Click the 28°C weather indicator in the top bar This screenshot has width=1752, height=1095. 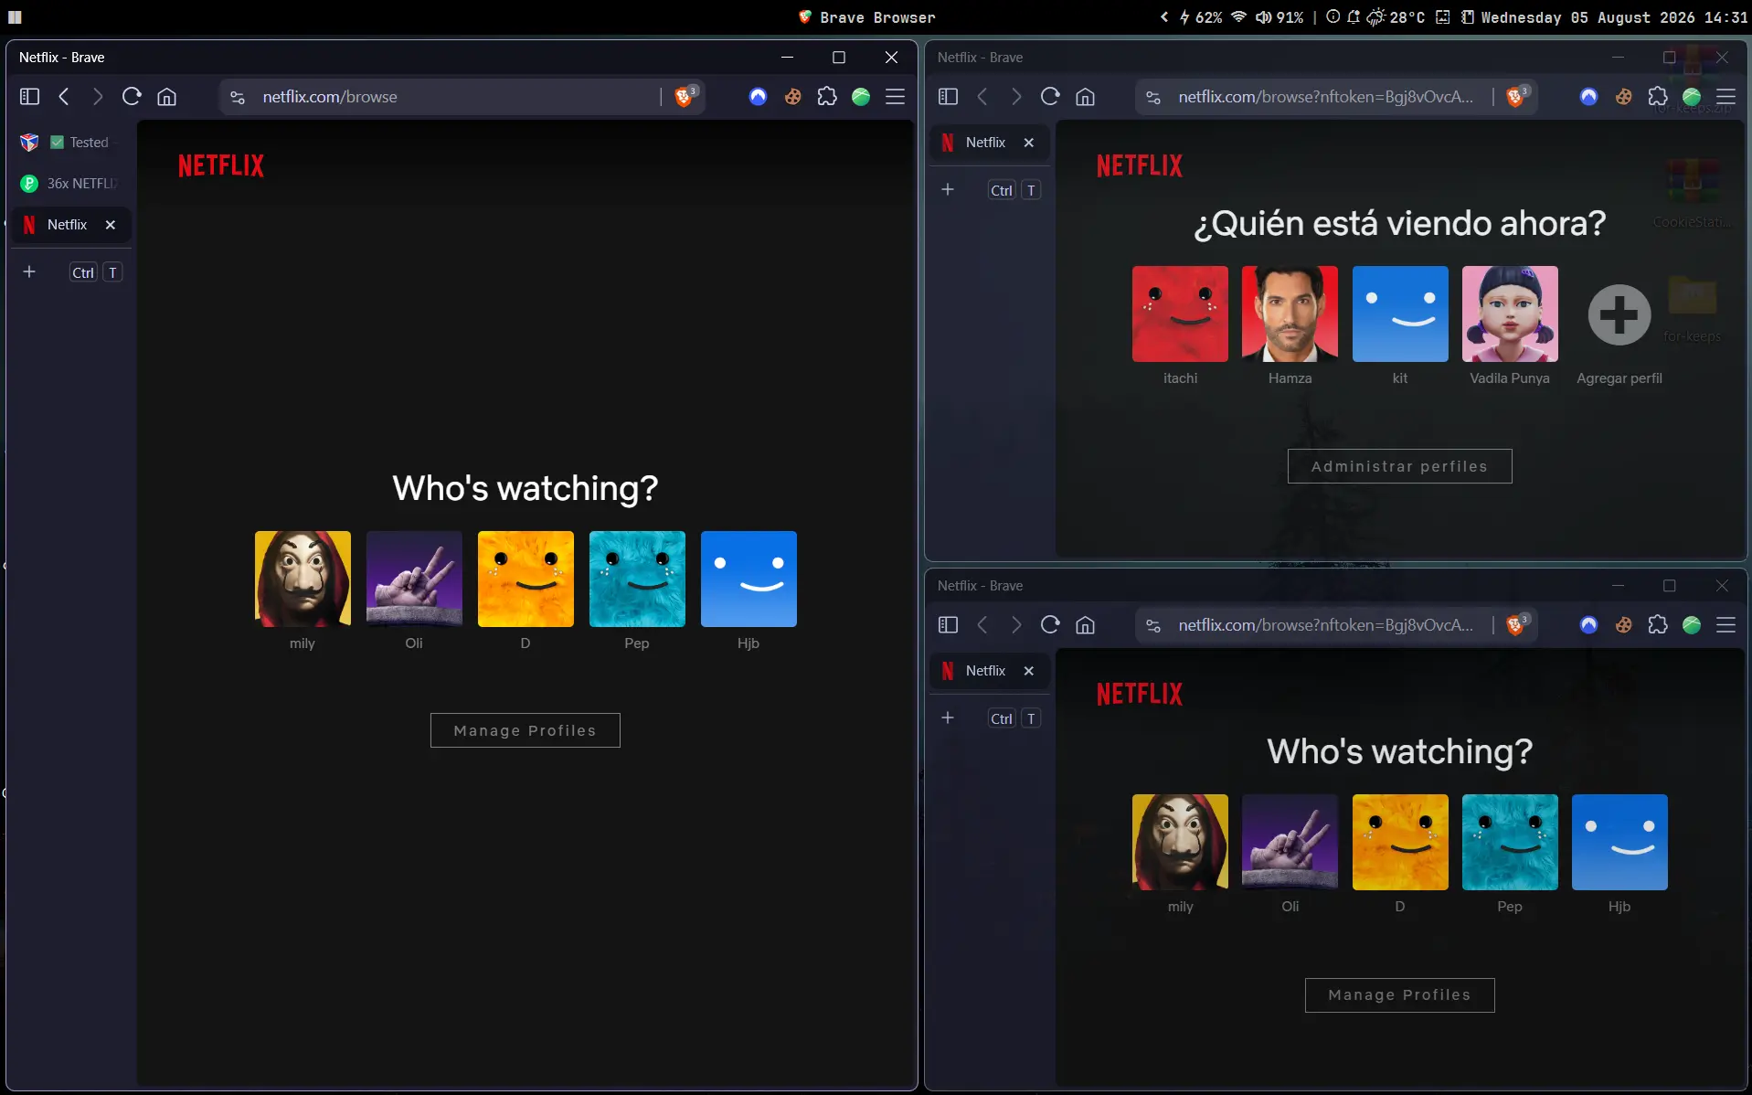click(x=1396, y=17)
